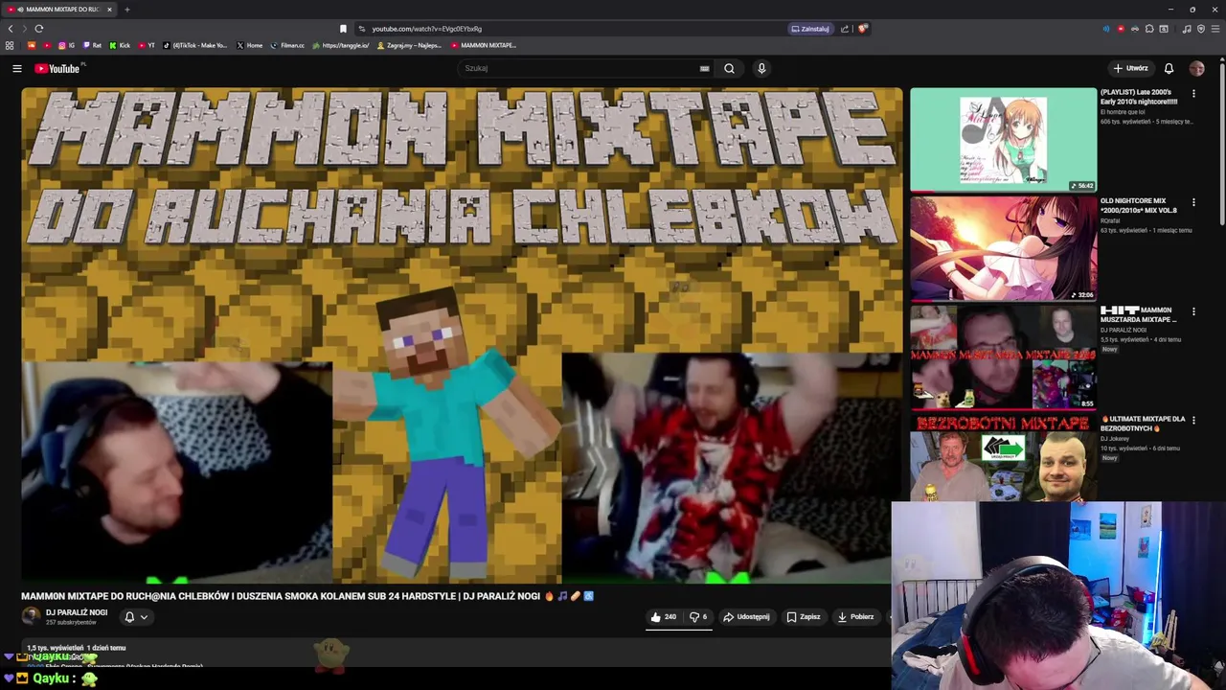1226x690 pixels.
Task: Mute the tab via its speaker icon
Action: point(20,10)
